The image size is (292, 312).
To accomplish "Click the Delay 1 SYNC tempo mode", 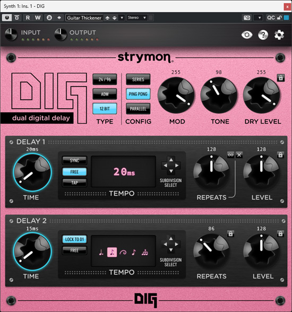I will [x=74, y=160].
